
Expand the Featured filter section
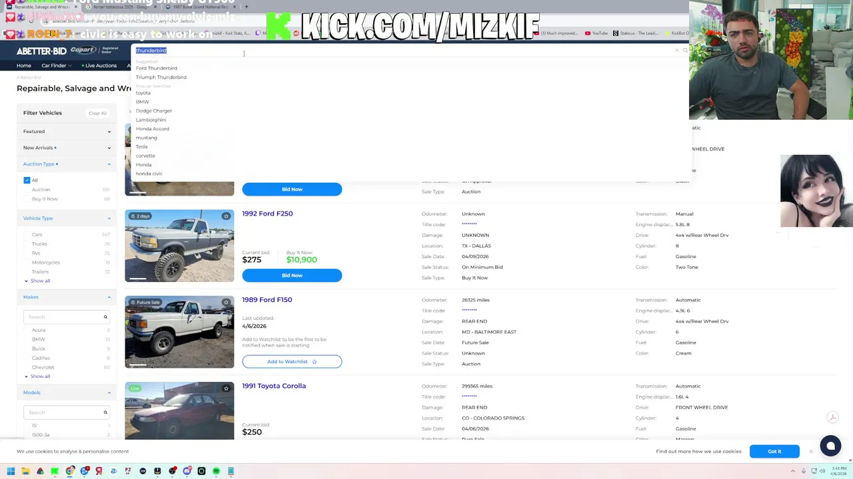tap(67, 131)
